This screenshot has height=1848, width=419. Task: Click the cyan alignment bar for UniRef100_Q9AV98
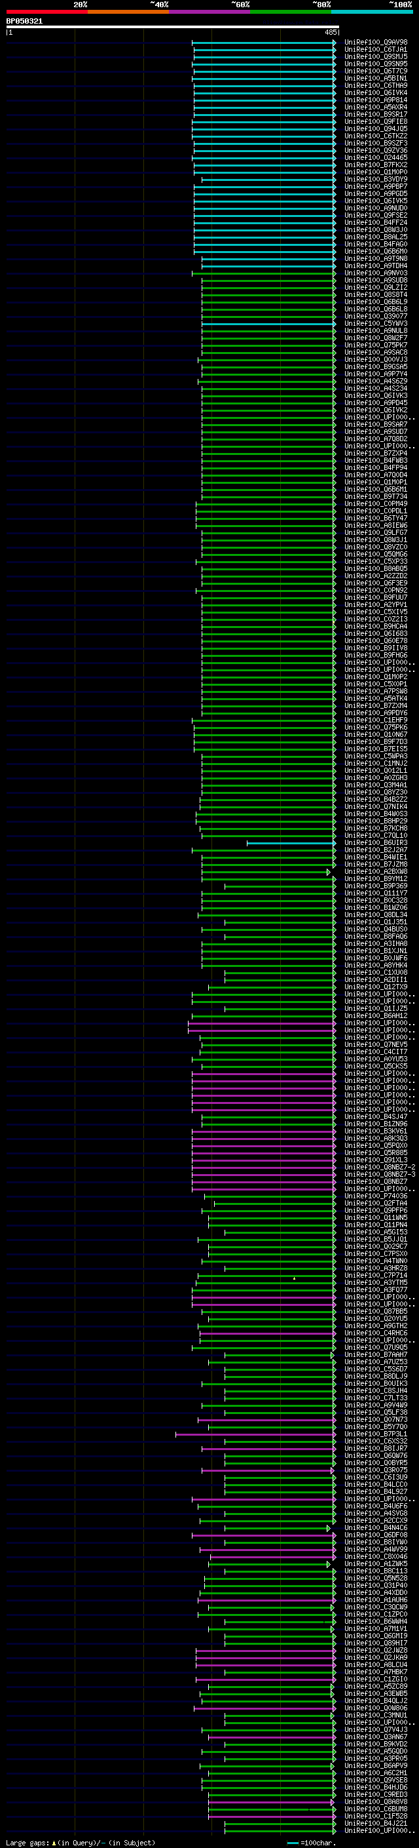click(x=264, y=43)
